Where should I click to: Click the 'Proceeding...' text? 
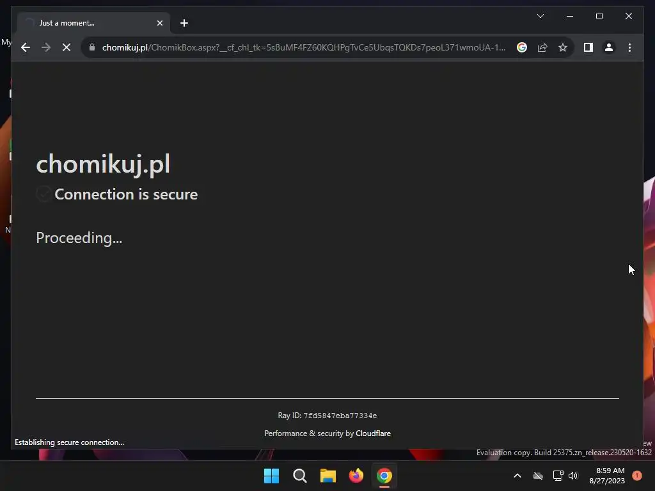pos(79,238)
